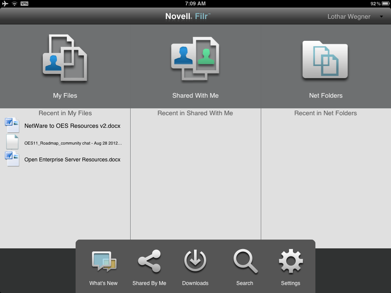Screen dimensions: 391x293
Task: Click the Novell Filr title logo
Action: [188, 16]
